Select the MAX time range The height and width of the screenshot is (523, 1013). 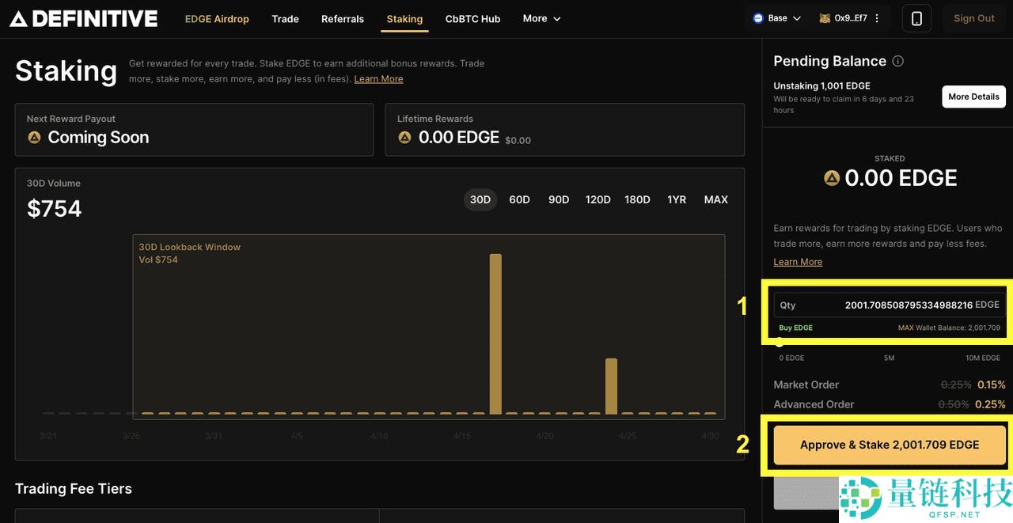(715, 199)
